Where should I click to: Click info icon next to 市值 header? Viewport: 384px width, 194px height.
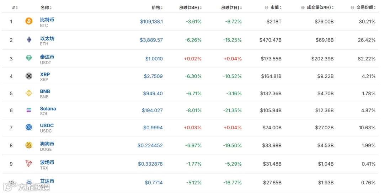click(x=266, y=7)
